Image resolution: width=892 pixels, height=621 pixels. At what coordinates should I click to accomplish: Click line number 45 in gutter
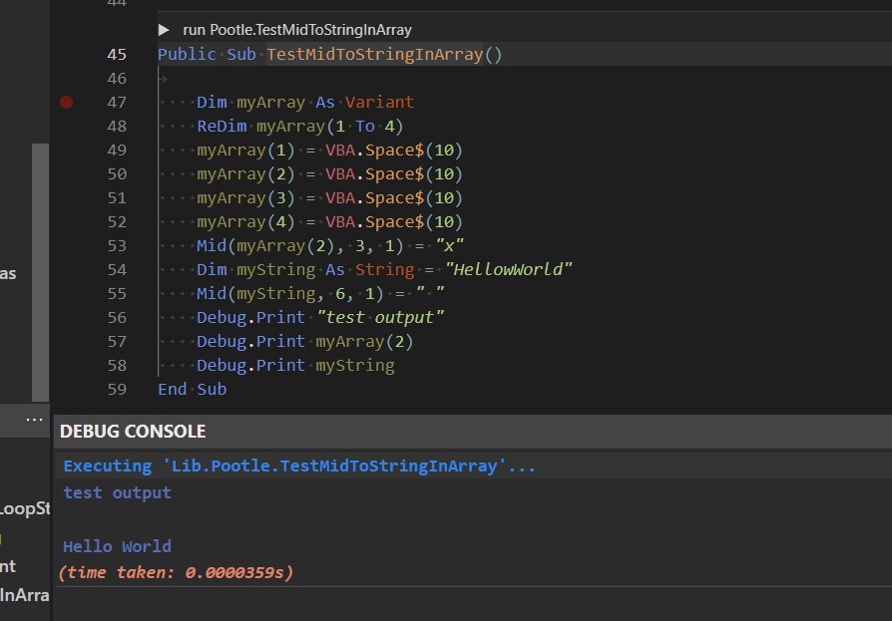click(x=117, y=55)
